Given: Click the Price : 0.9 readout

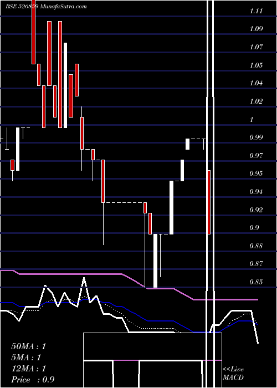Looking at the screenshot, I should [33, 380].
